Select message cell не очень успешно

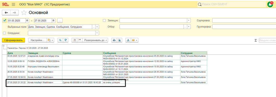point(142,82)
